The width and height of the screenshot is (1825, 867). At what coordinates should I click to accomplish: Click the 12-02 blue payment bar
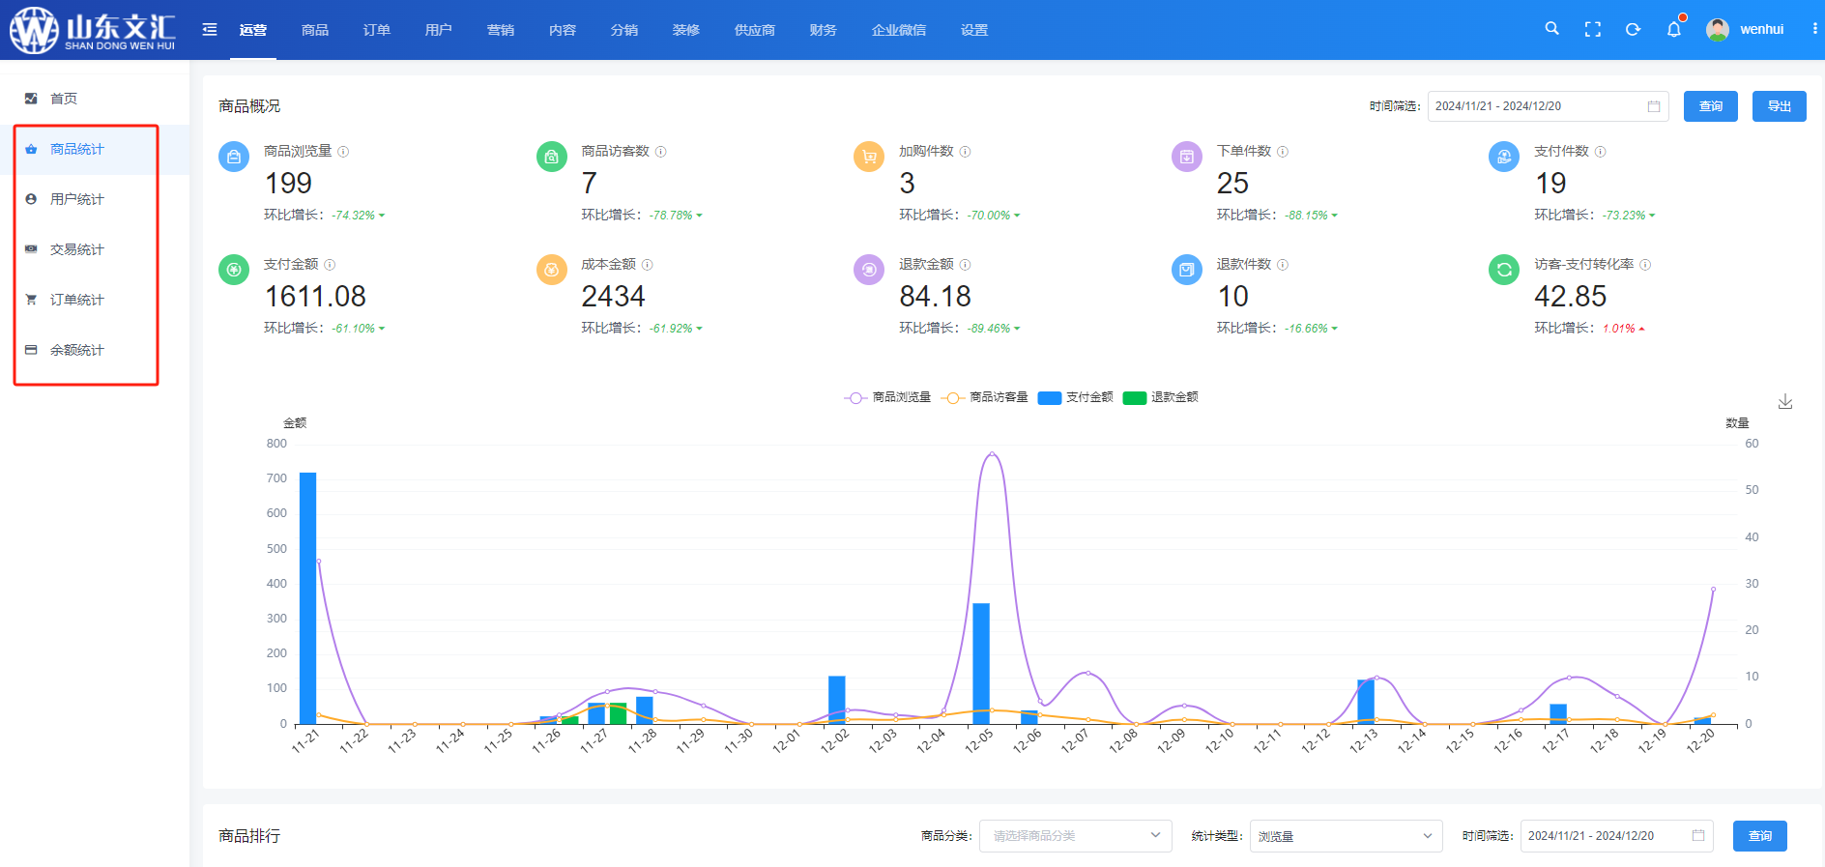coord(837,700)
